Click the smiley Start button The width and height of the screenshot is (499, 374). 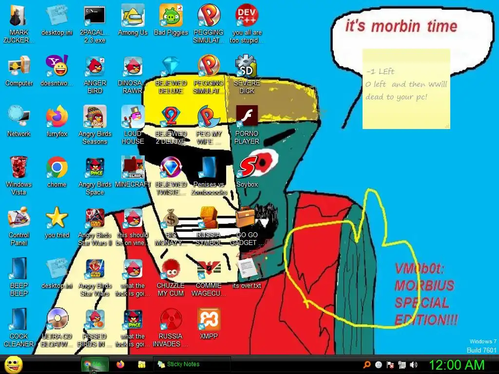click(13, 364)
